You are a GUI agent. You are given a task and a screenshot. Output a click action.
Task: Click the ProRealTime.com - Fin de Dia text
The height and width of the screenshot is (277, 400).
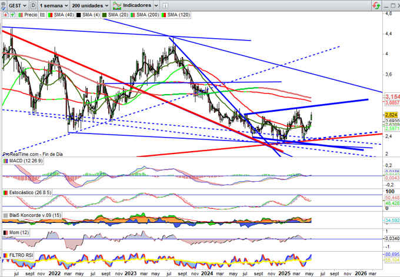coord(33,154)
